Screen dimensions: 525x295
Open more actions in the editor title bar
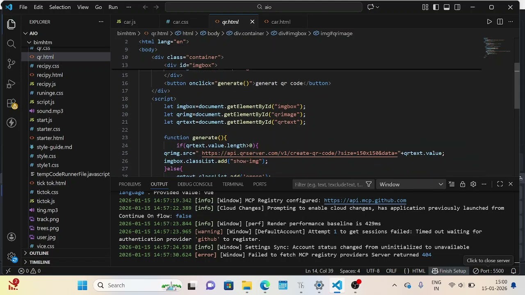point(511,22)
